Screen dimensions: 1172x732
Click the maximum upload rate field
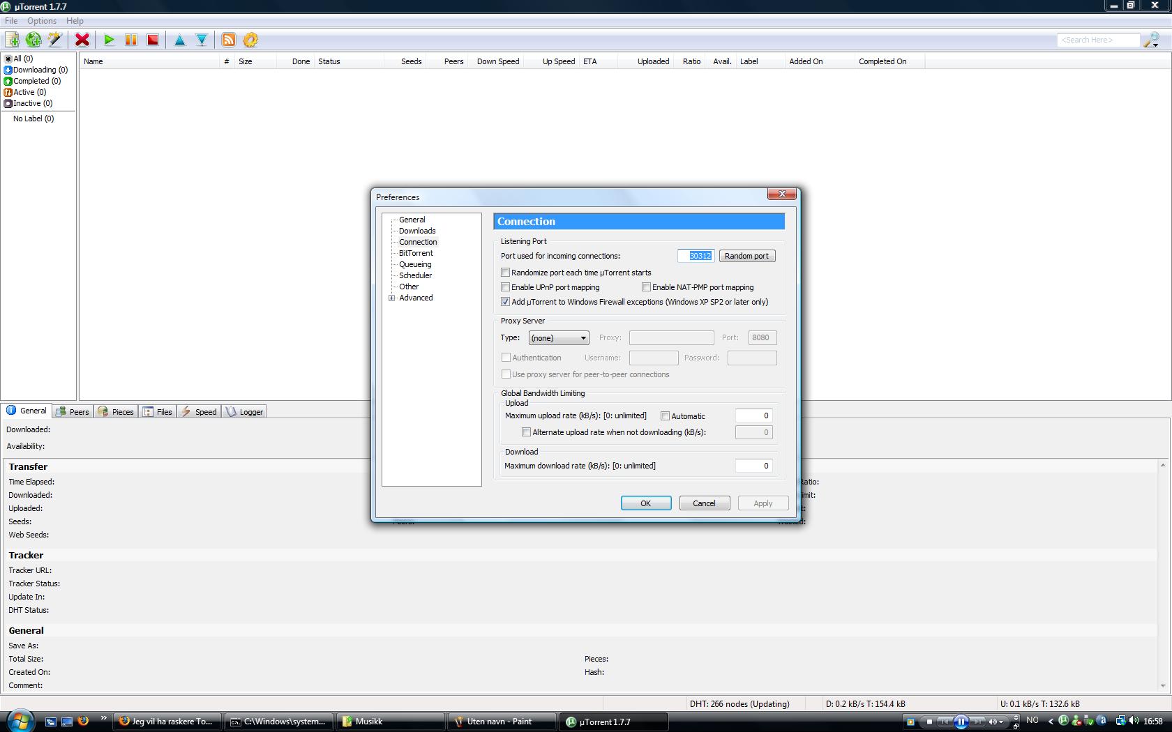pyautogui.click(x=753, y=415)
